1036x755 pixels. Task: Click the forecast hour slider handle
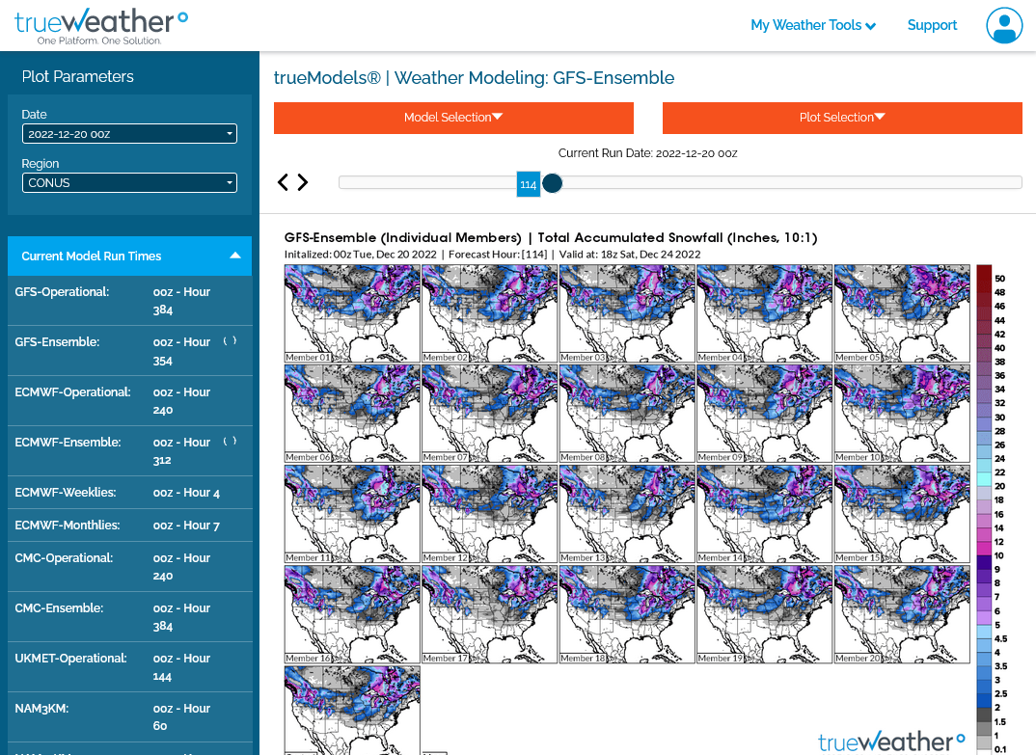[553, 183]
